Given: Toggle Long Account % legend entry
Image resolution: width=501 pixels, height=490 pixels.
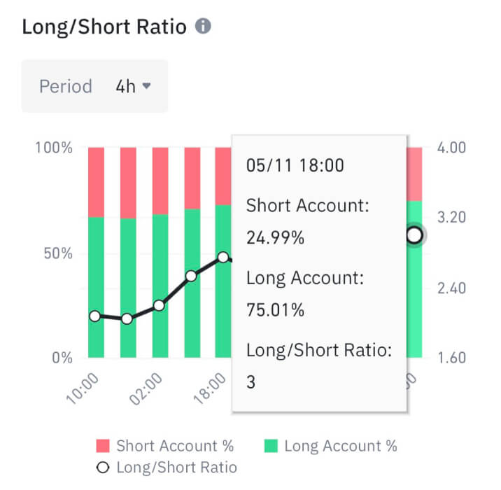Looking at the screenshot, I should [332, 446].
